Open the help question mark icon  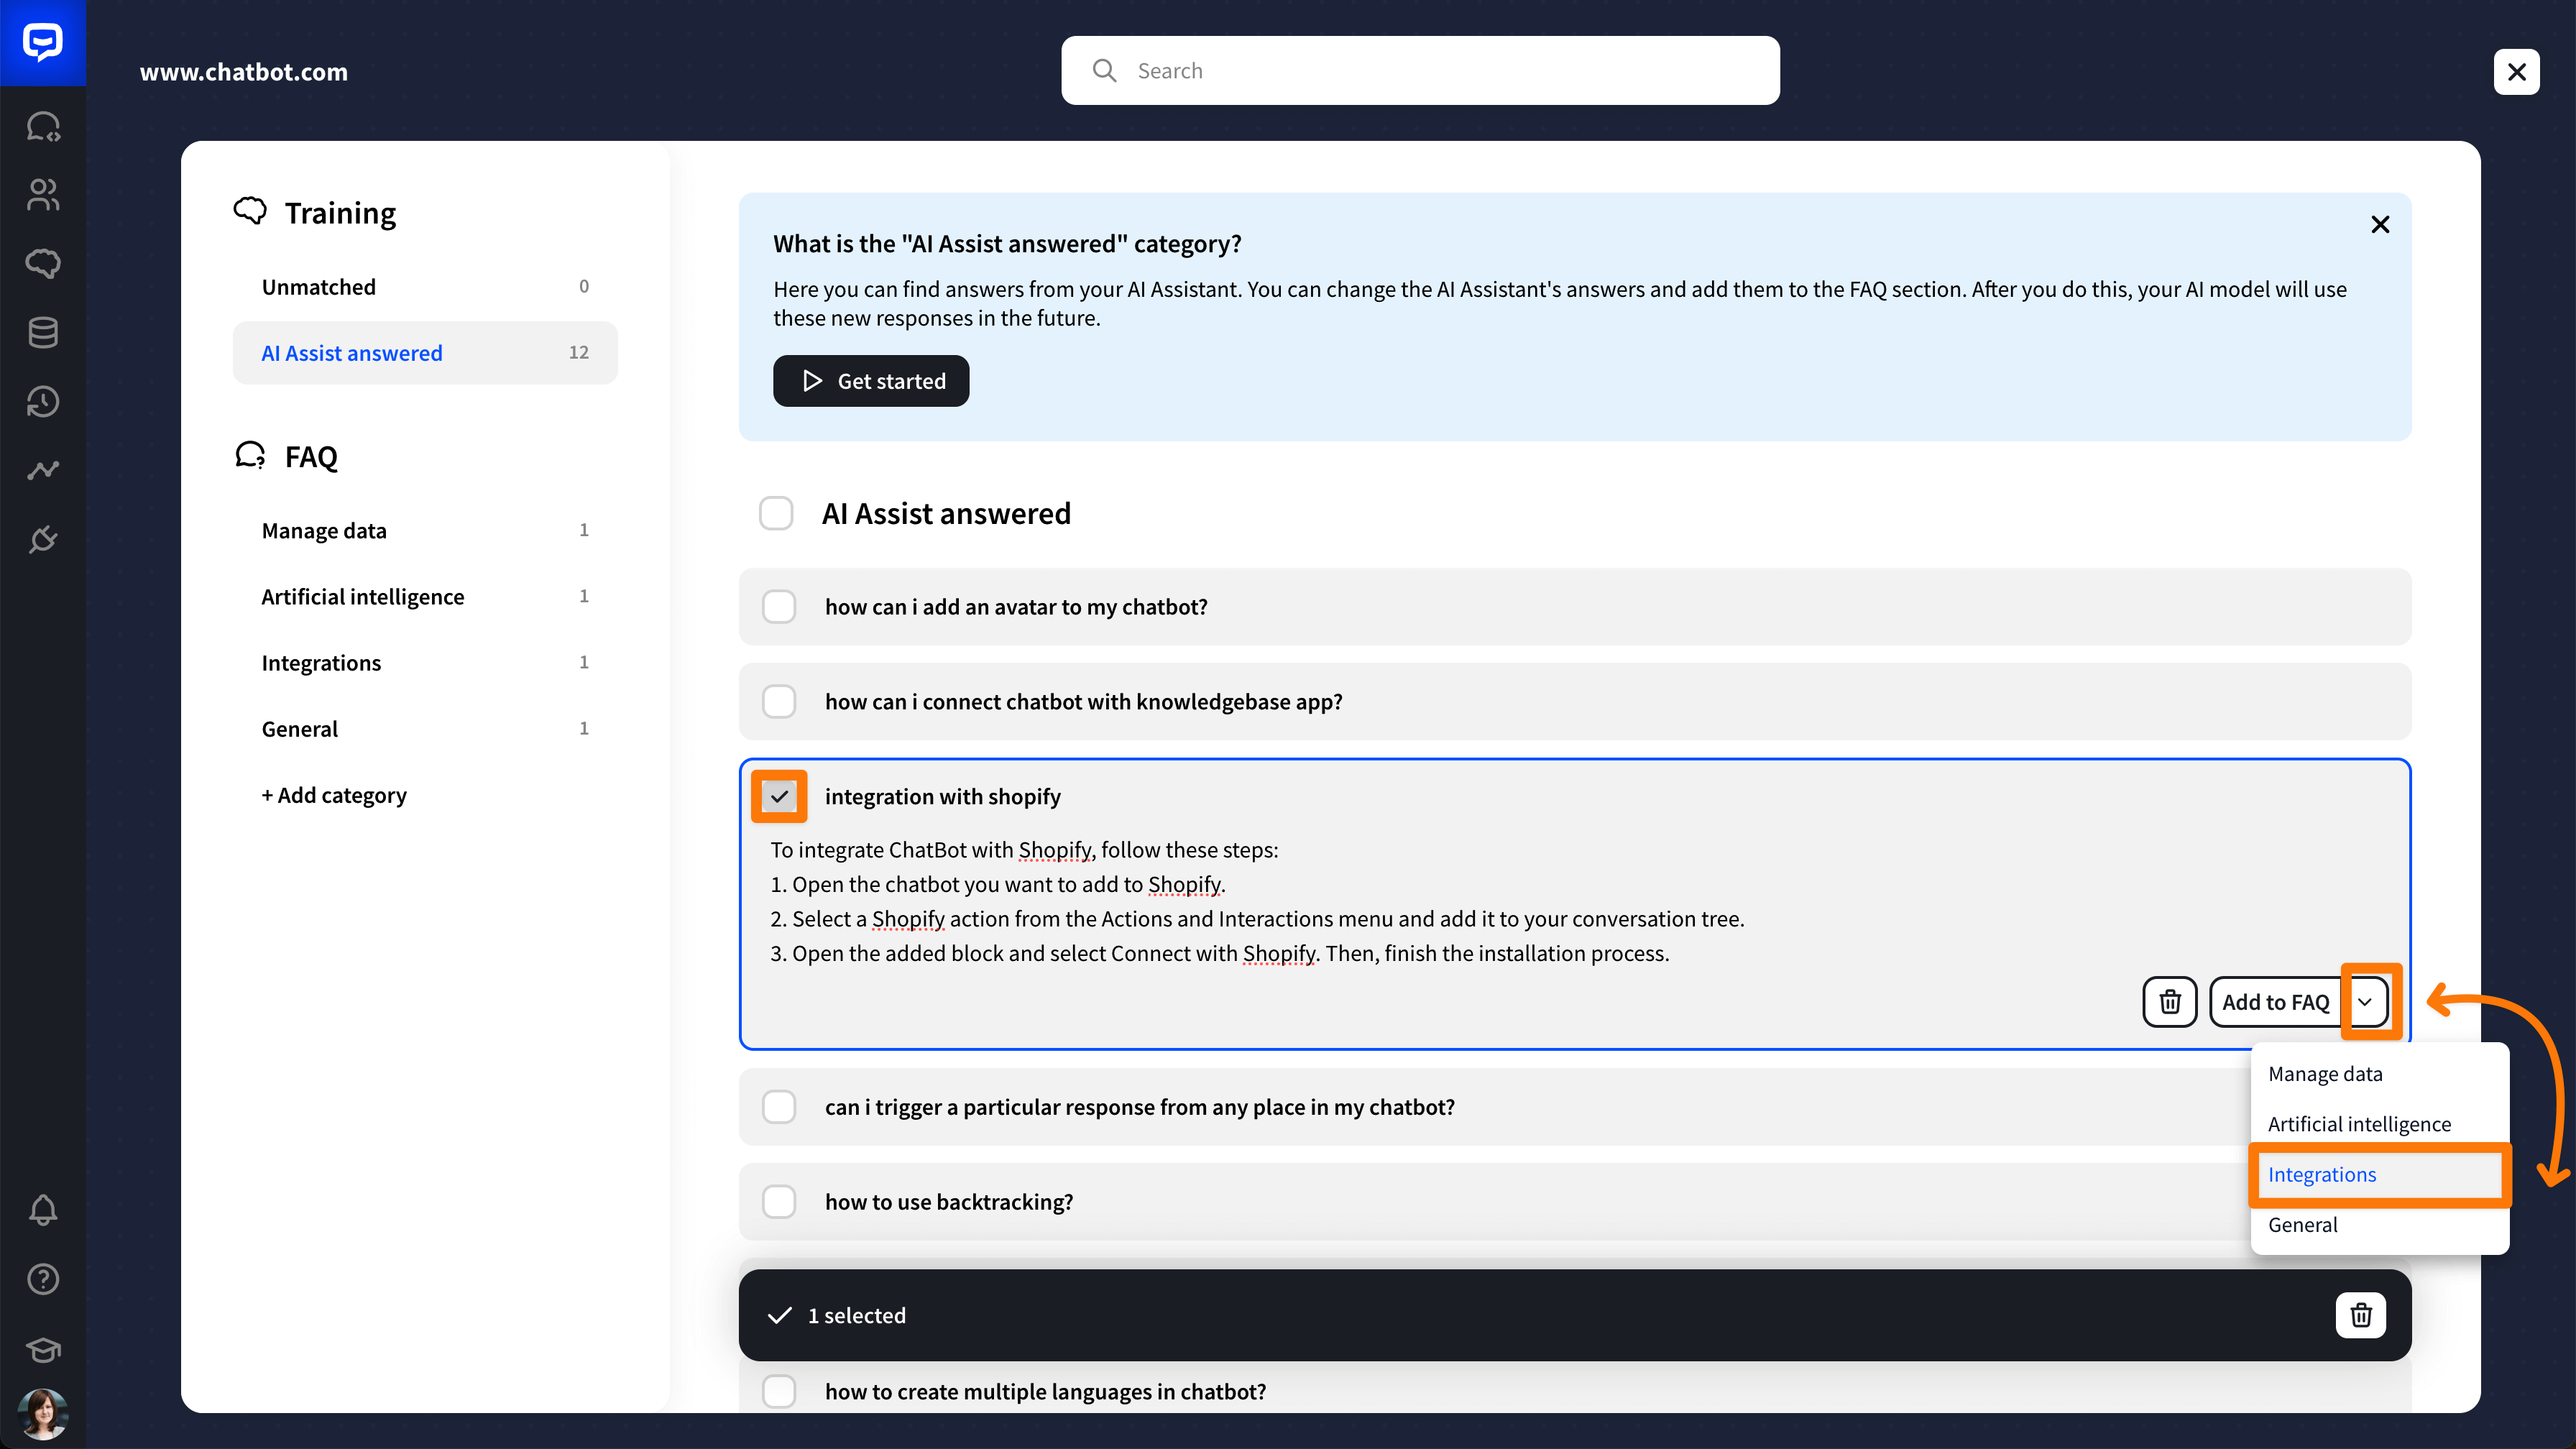(43, 1279)
